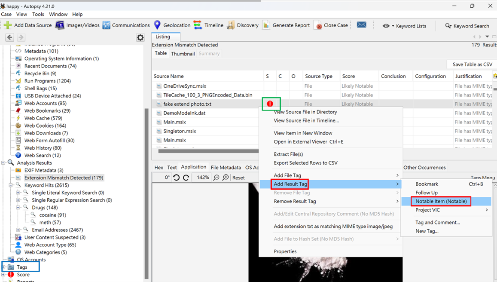Viewport: 497px width, 282px height.
Task: Expand Single Regular Expression Search node
Action: tap(18, 200)
